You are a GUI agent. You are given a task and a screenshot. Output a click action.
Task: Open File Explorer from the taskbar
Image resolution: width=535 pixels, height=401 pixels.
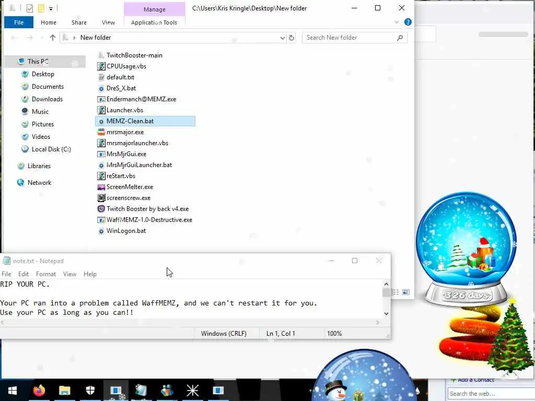64,391
